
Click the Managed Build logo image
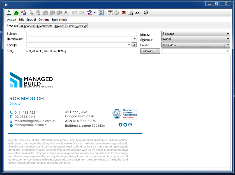pos(31,80)
